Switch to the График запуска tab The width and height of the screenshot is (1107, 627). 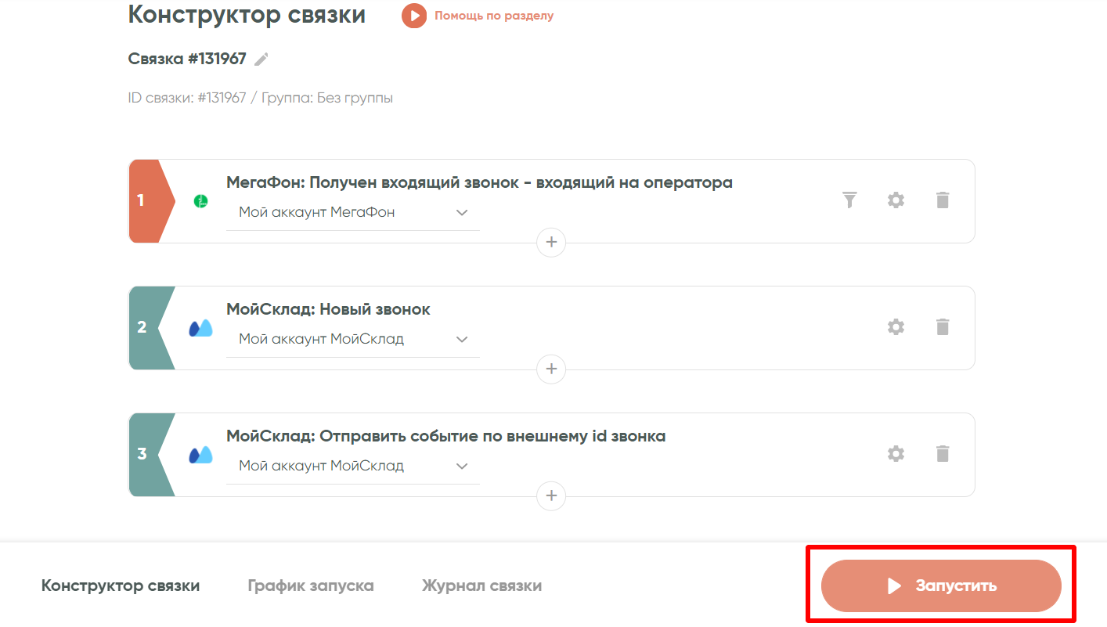point(311,586)
